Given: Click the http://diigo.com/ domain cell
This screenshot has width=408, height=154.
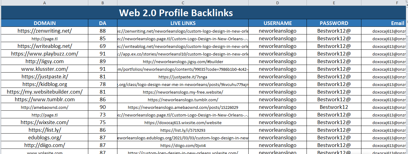Looking at the screenshot, I should (45, 145).
